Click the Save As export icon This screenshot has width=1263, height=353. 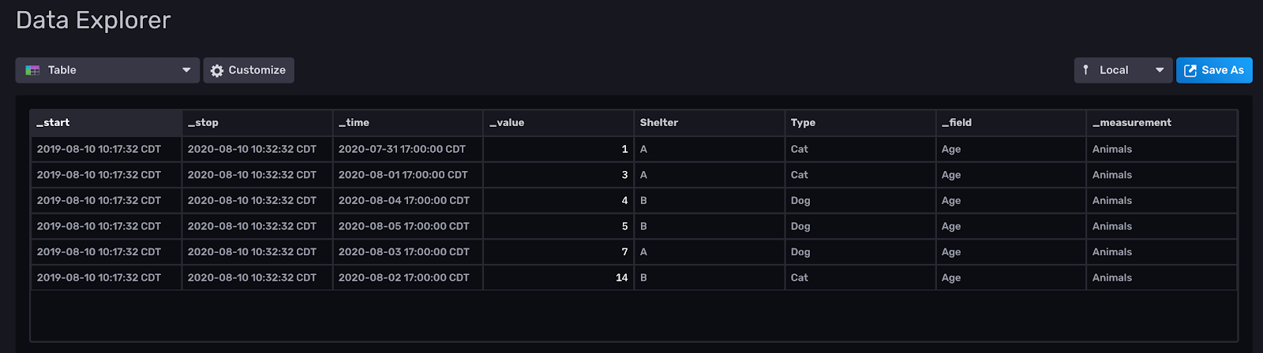point(1190,70)
